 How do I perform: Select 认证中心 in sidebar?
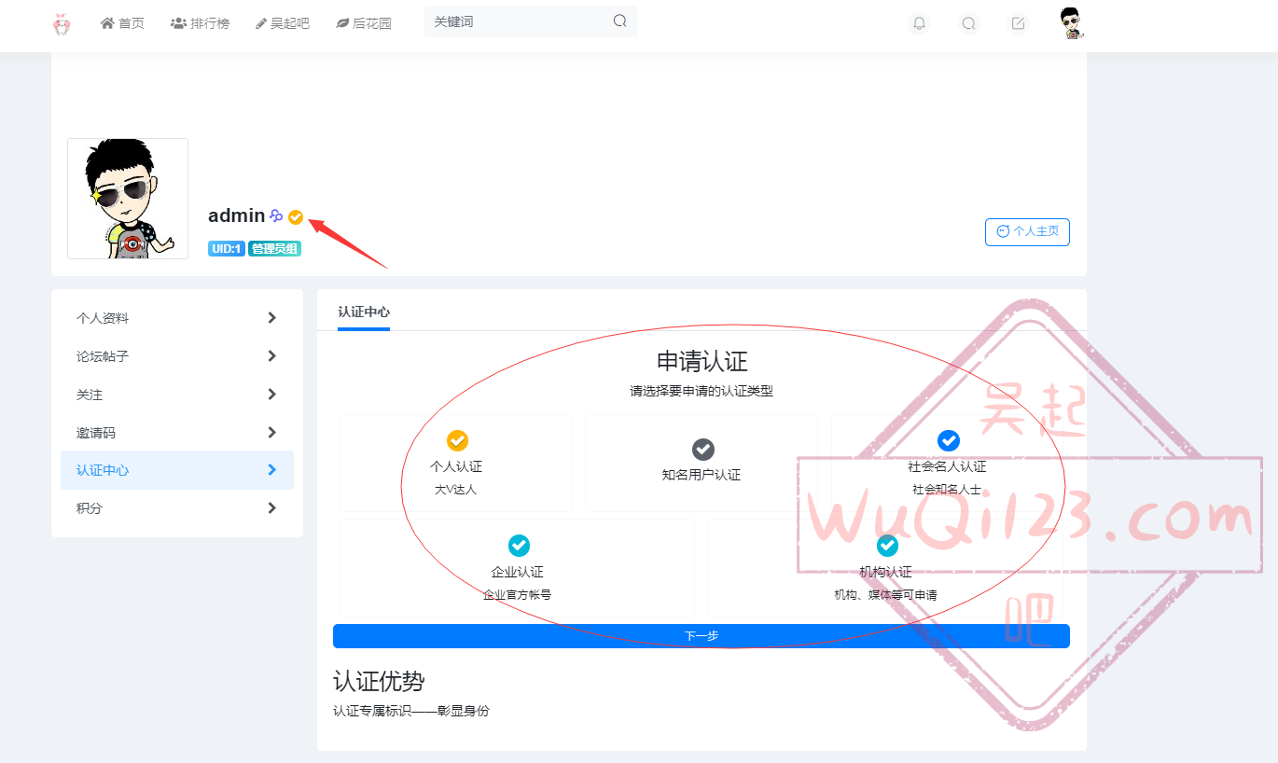point(177,470)
